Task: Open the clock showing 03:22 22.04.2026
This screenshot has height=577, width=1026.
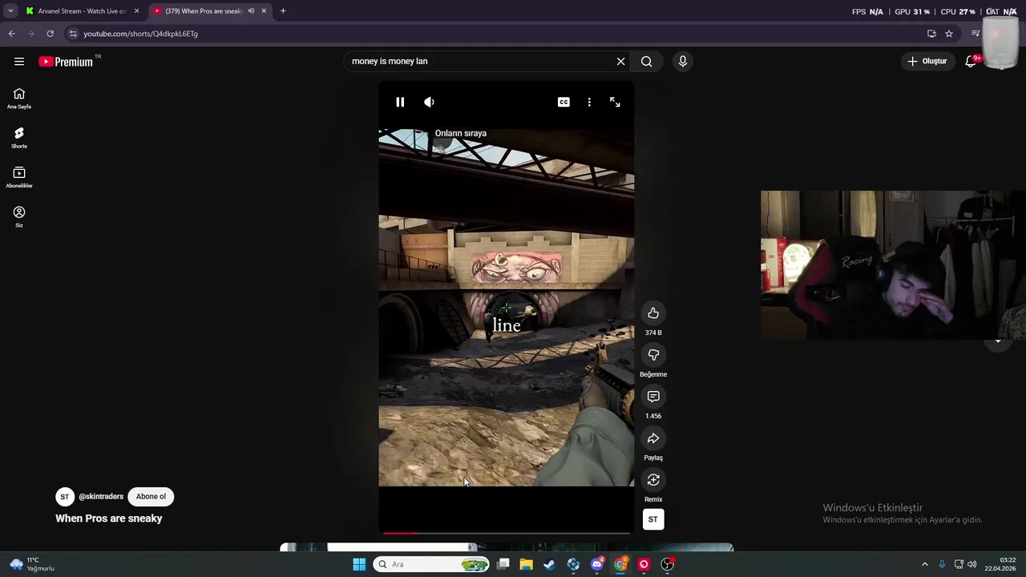Action: point(1001,564)
